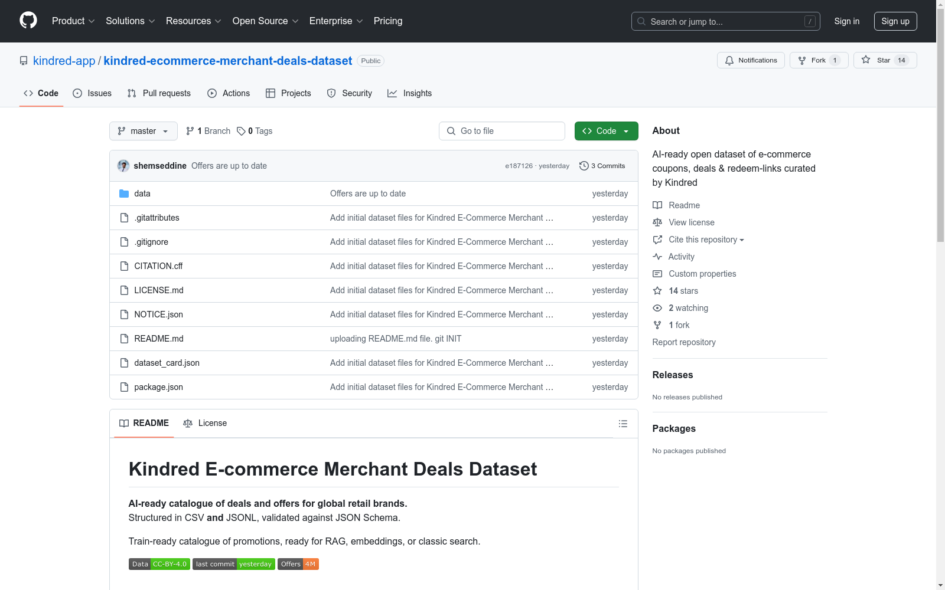Switch to the License tab in README panel

coord(205,423)
